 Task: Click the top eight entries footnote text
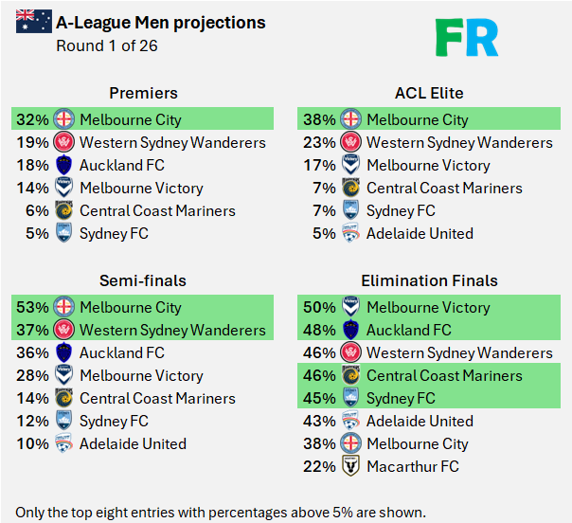[x=221, y=512]
